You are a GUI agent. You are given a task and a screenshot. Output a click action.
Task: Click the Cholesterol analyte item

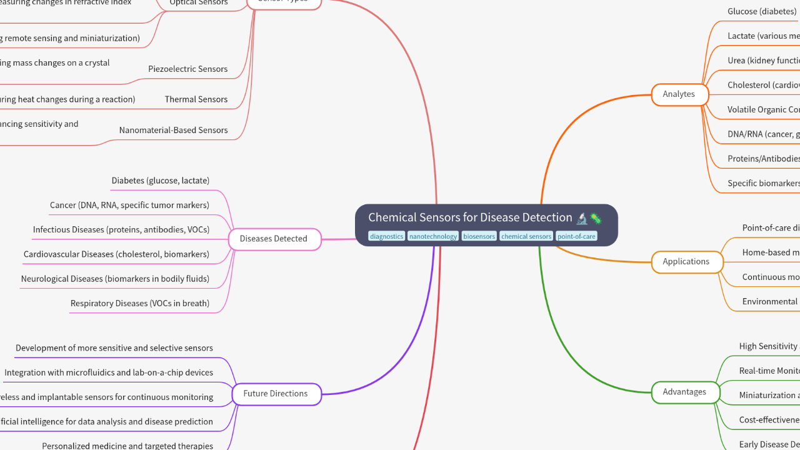click(763, 85)
